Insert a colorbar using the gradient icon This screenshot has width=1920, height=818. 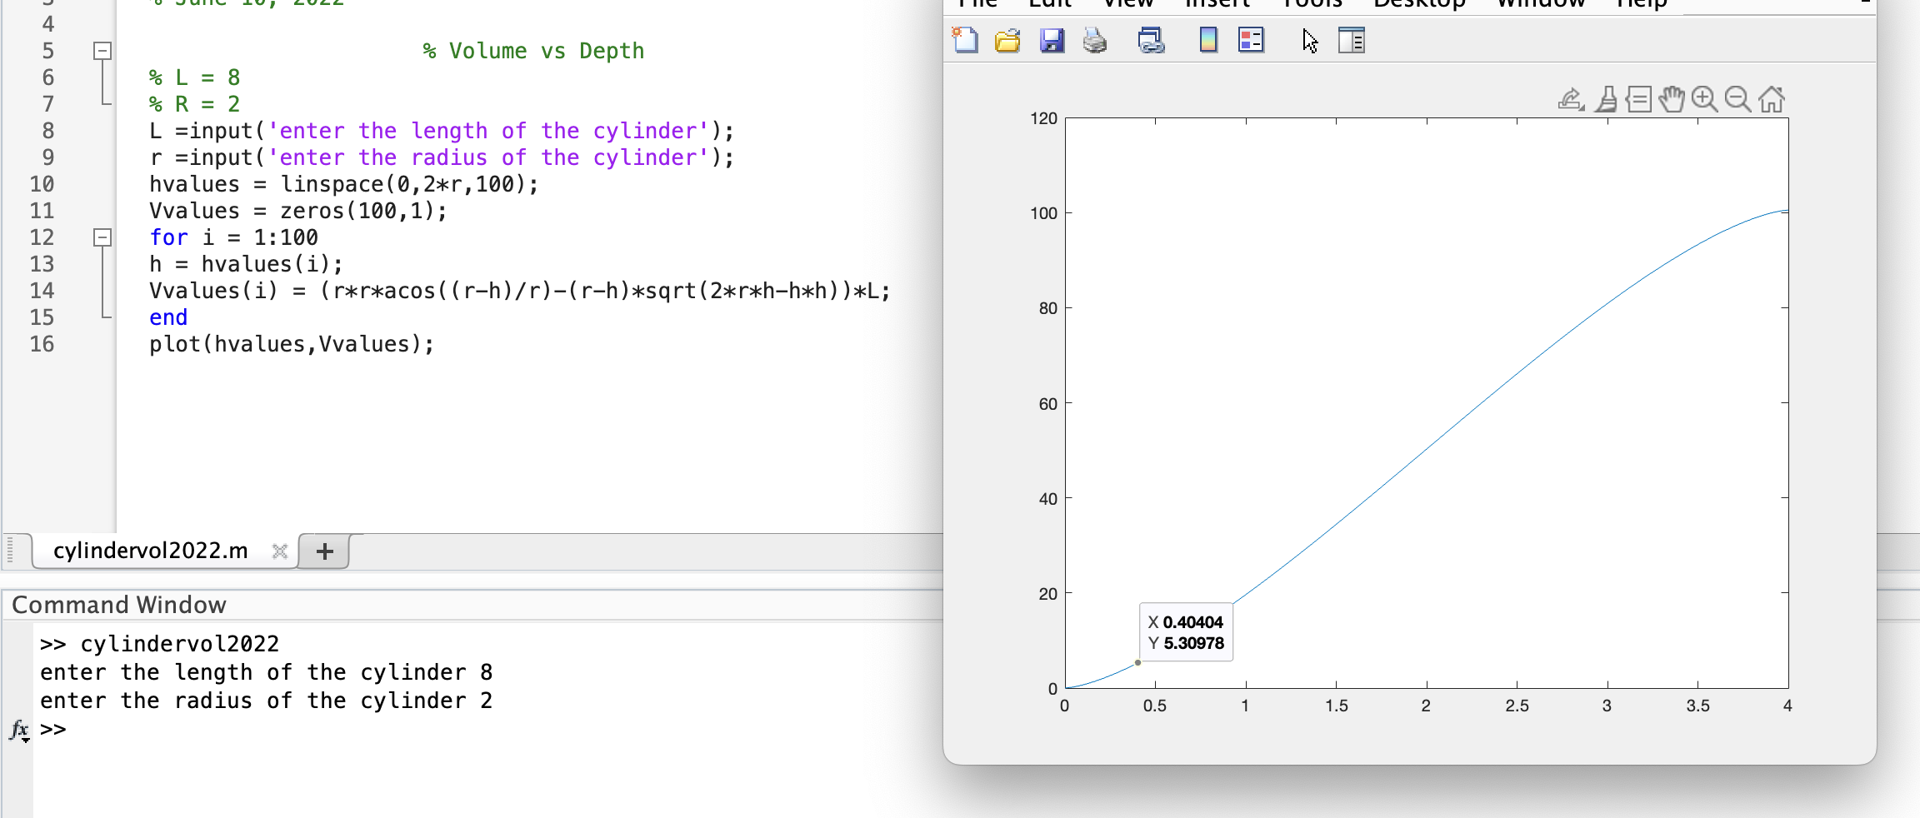pos(1207,40)
